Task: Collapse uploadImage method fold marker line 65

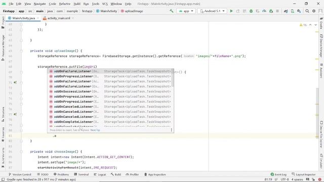Action: [21, 51]
